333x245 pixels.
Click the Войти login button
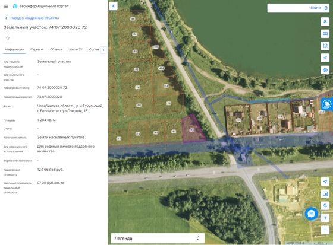click(319, 8)
